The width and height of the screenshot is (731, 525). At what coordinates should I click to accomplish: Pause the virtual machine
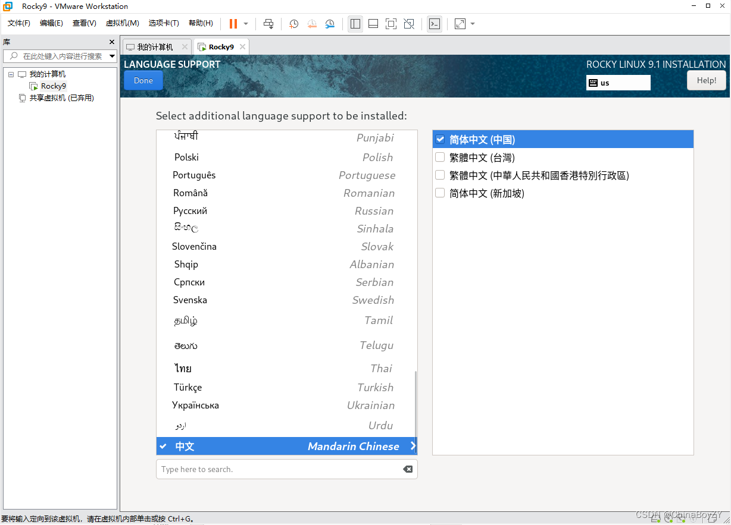[233, 24]
